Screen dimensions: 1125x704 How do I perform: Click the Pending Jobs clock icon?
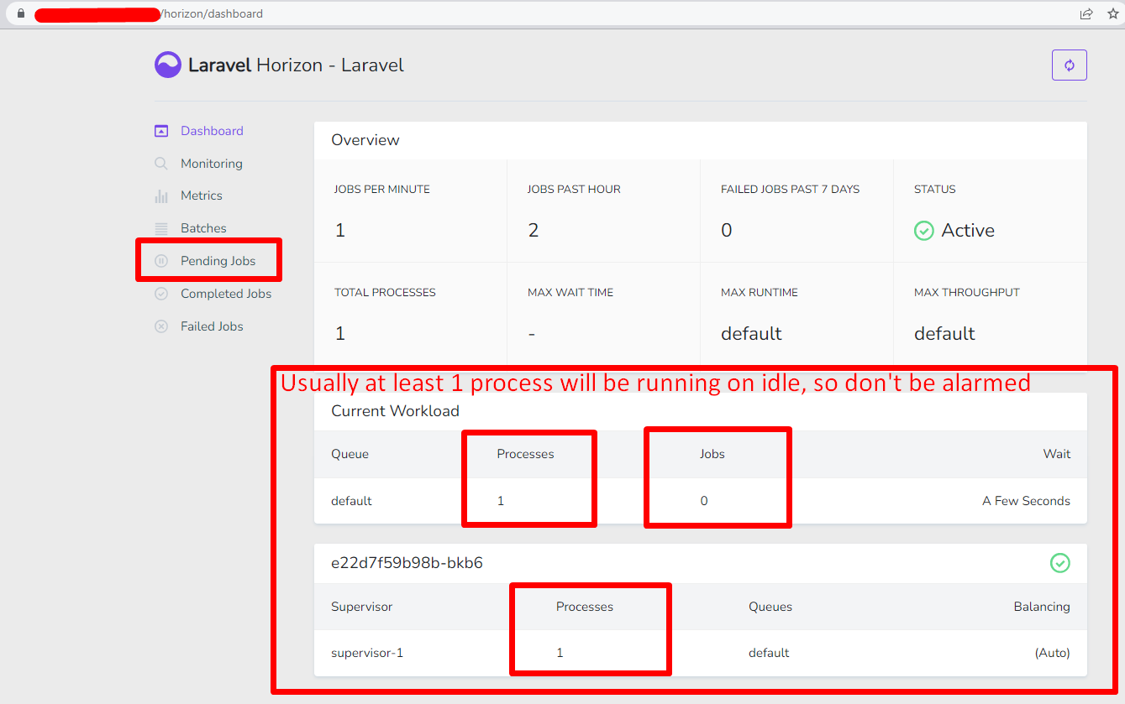click(160, 260)
